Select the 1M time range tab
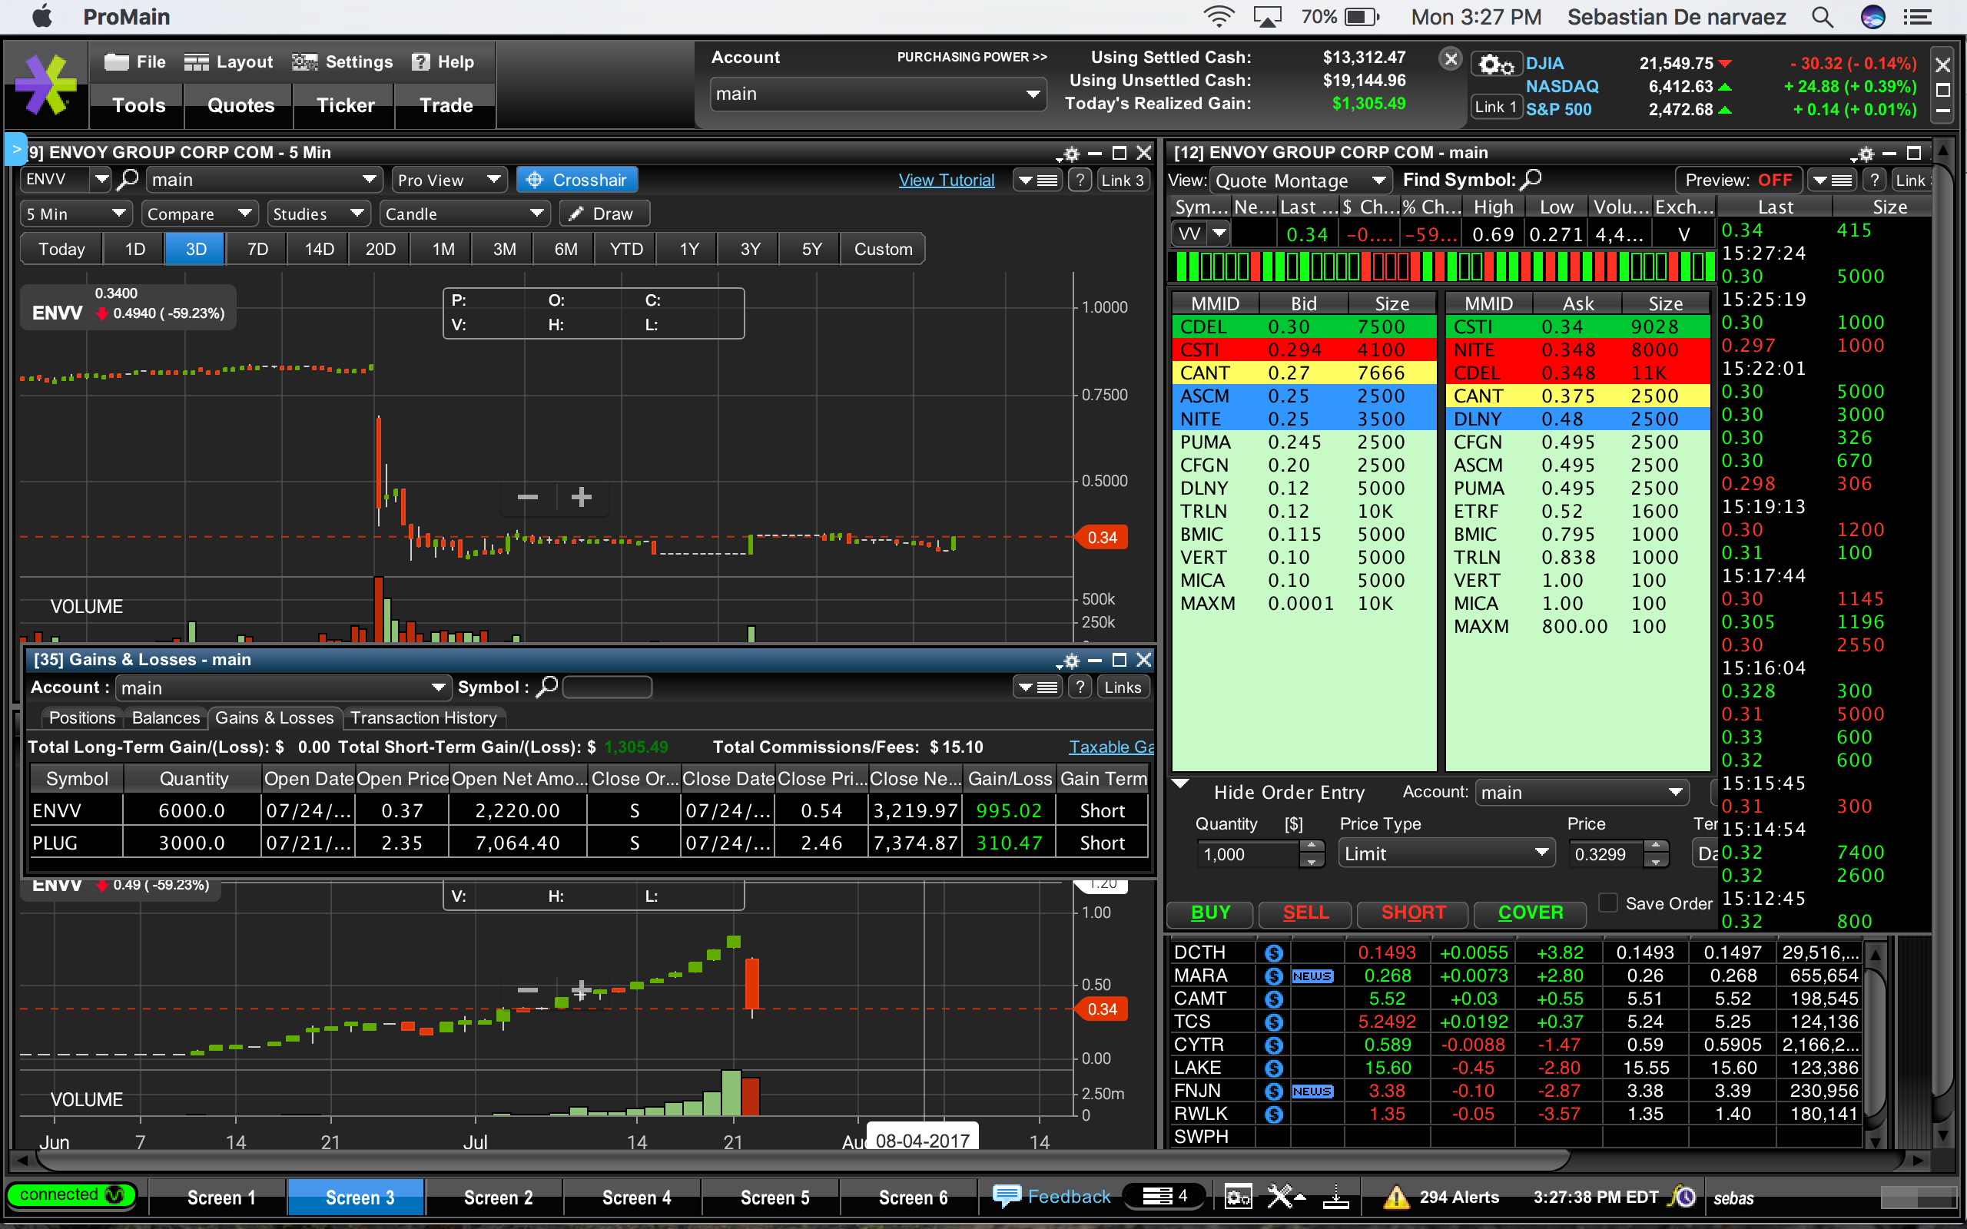The height and width of the screenshot is (1229, 1967). [x=443, y=249]
